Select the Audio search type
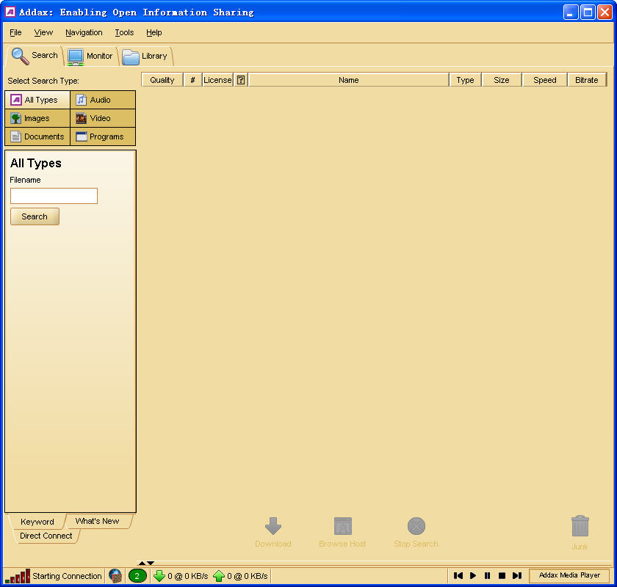617x587 pixels. pyautogui.click(x=103, y=100)
